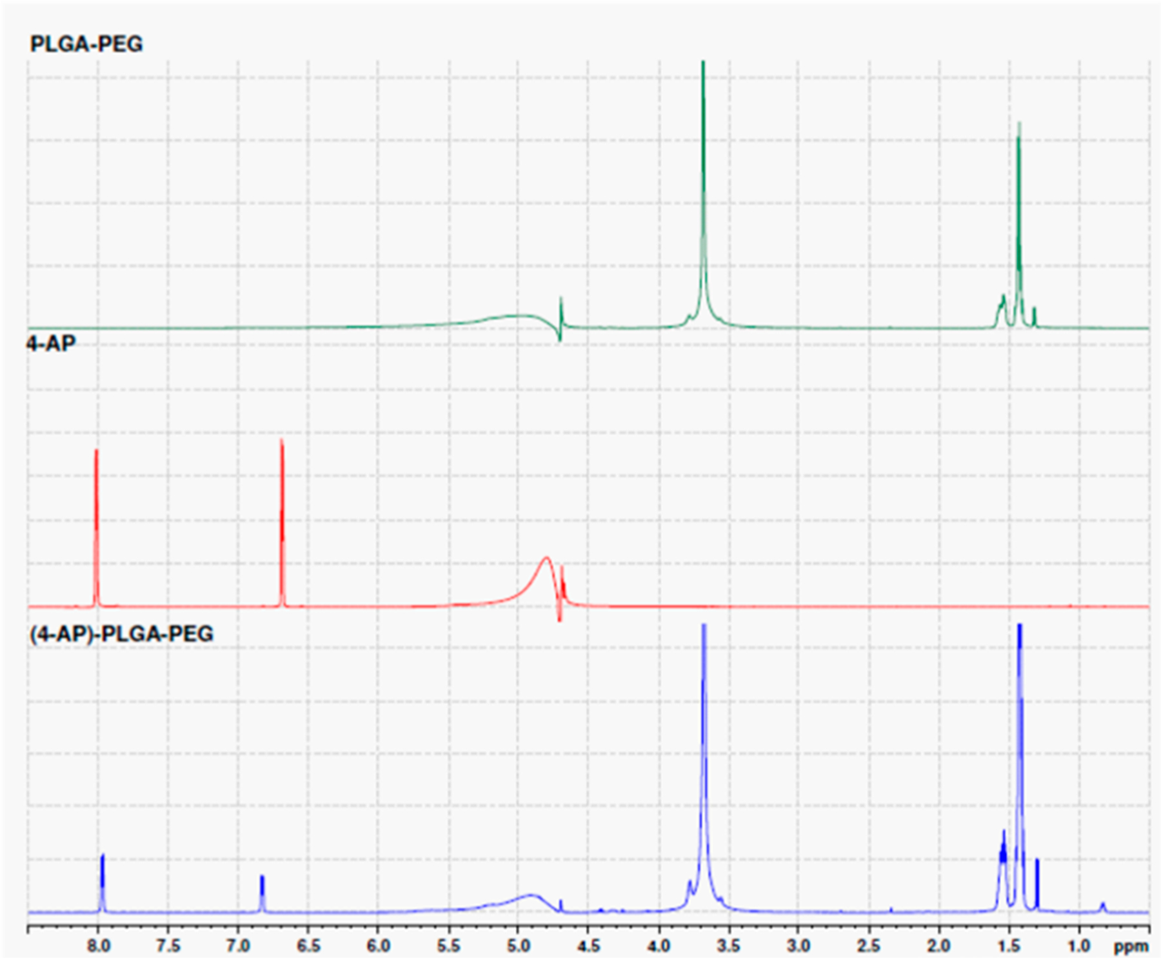Click the 6.5 axis tick label
The width and height of the screenshot is (1161, 958).
tap(308, 946)
